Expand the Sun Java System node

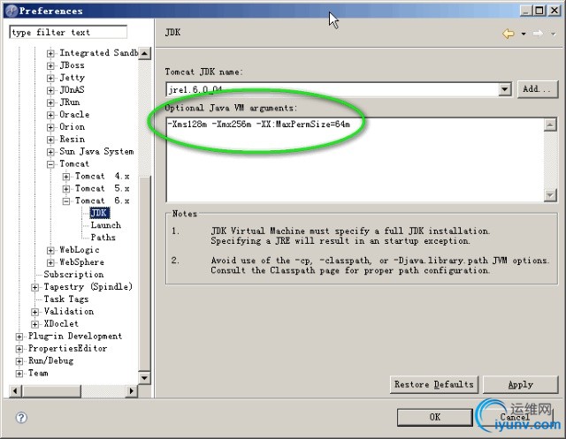click(50, 152)
